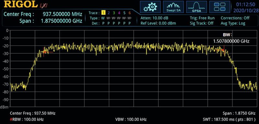Select the Swept SA mode icon

pos(174,7)
